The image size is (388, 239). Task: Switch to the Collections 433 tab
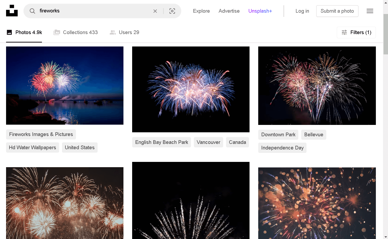pos(80,32)
